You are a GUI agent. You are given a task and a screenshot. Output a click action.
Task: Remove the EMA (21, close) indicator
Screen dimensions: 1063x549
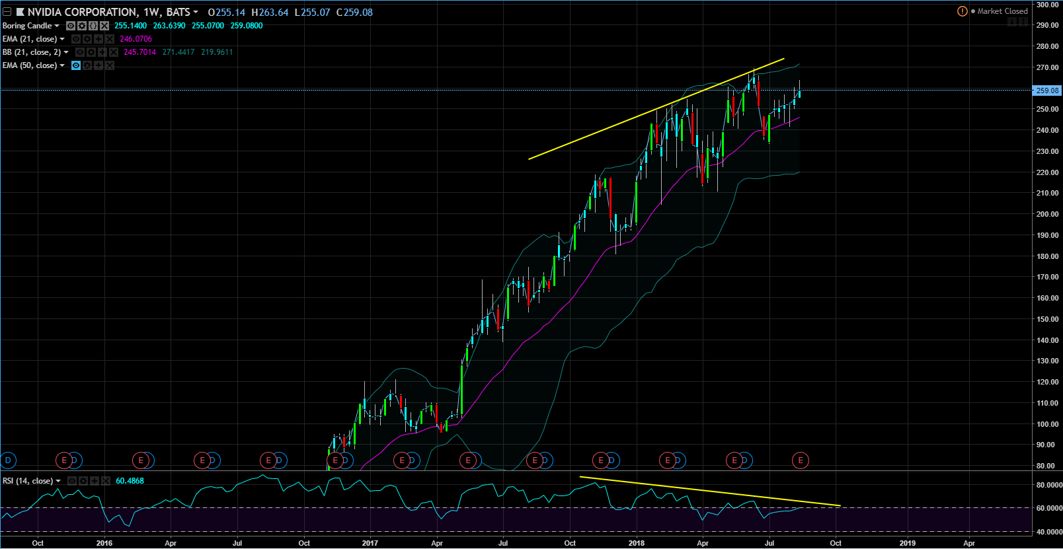110,39
